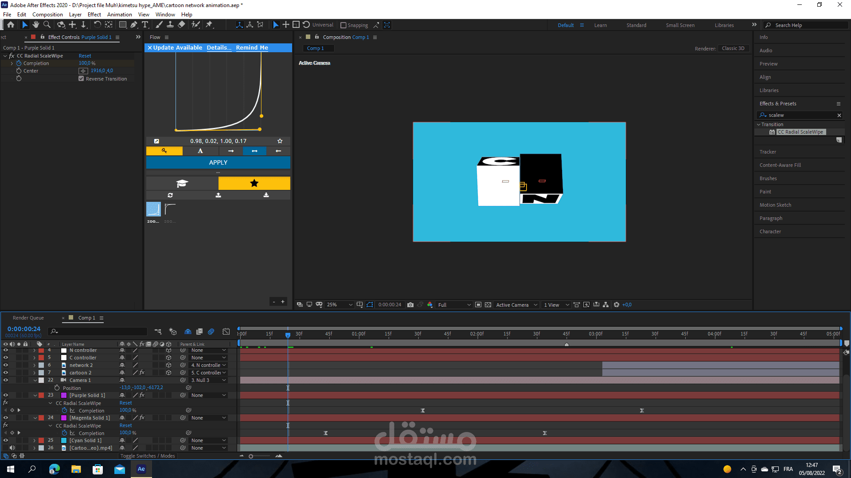This screenshot has height=478, width=851.
Task: Select the Zoom tool in toolbar
Action: [47, 25]
